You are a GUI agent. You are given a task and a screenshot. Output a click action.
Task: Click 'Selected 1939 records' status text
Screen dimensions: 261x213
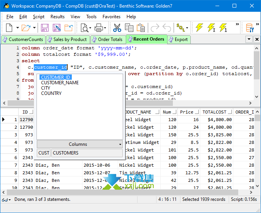[x=204, y=199]
